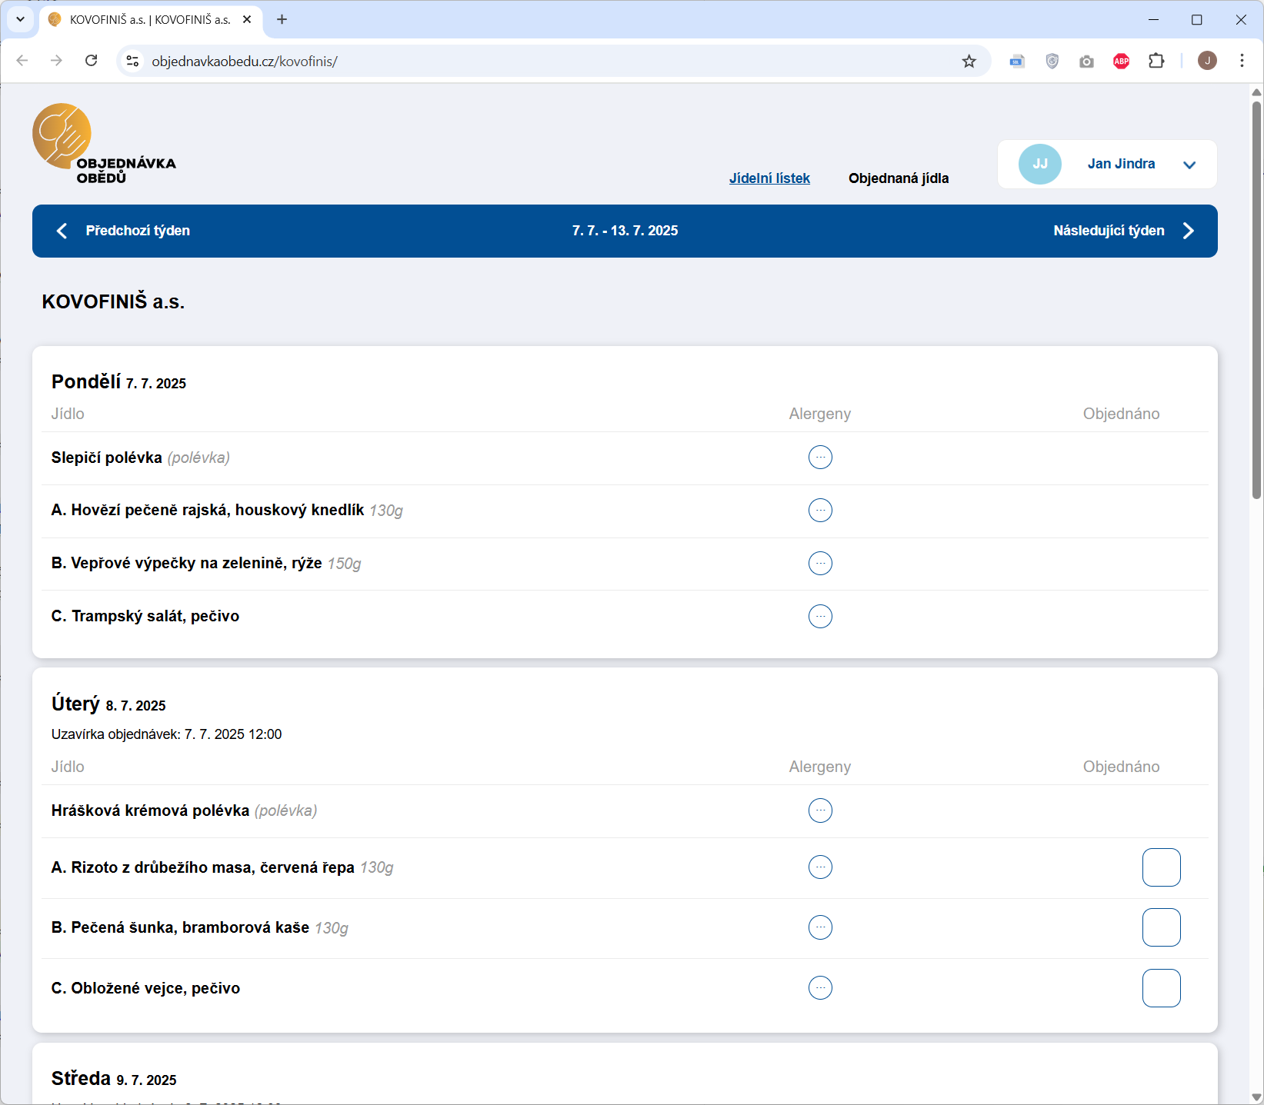The width and height of the screenshot is (1264, 1105).
Task: Show allergens for Hovězí pečeně rajská
Action: pyautogui.click(x=820, y=511)
